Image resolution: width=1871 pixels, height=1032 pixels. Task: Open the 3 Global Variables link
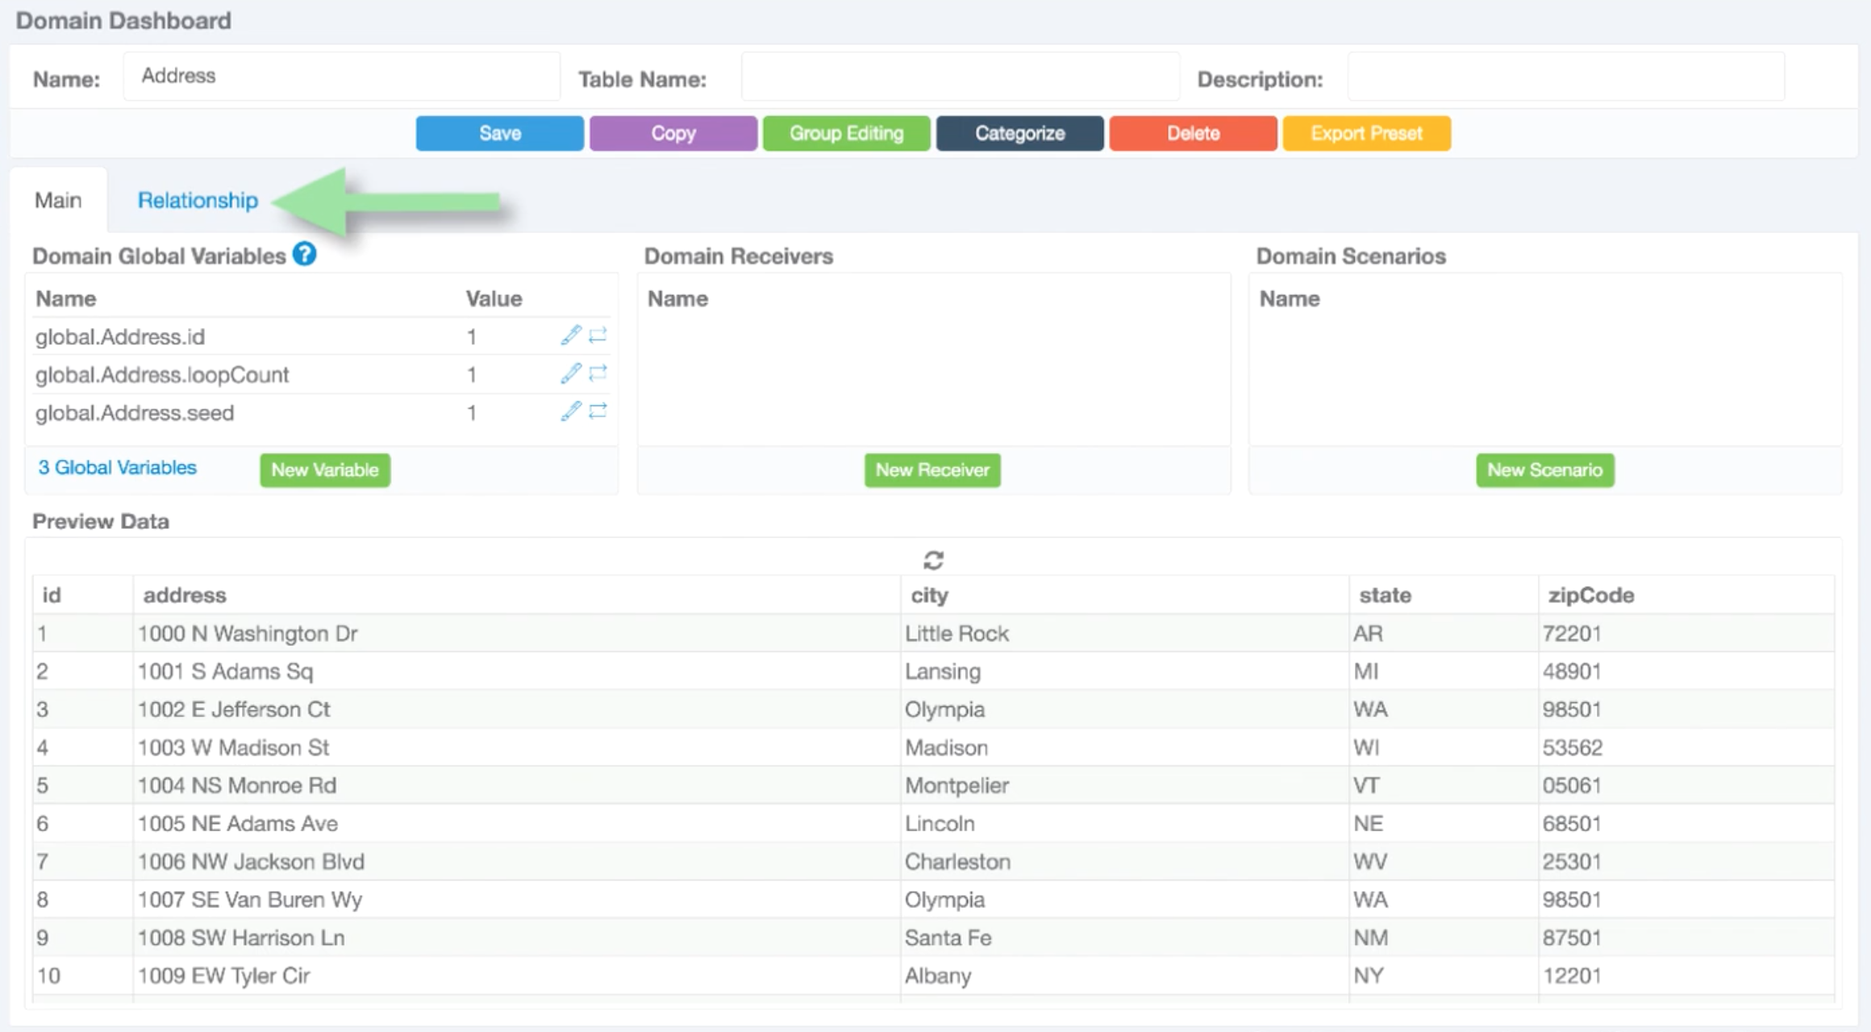(x=118, y=468)
